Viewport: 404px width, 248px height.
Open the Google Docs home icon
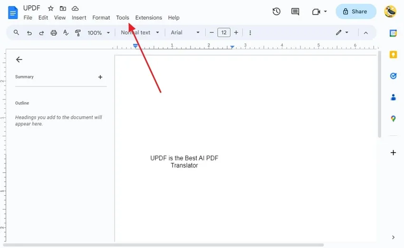coord(13,13)
